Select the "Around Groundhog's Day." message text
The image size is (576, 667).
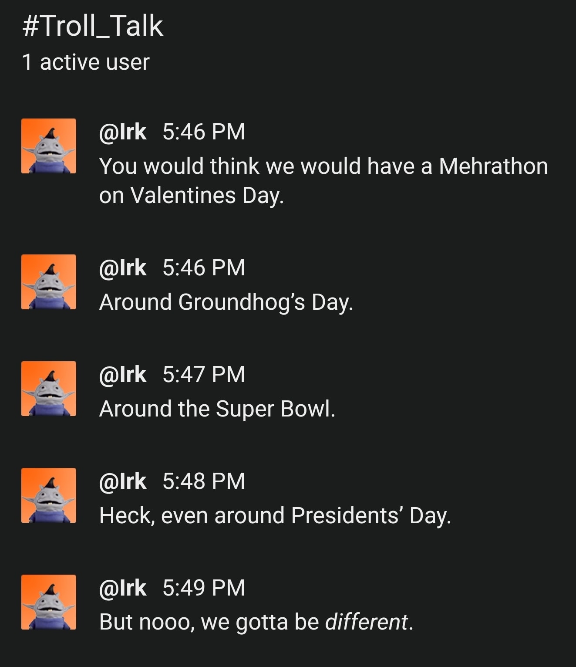tap(226, 302)
